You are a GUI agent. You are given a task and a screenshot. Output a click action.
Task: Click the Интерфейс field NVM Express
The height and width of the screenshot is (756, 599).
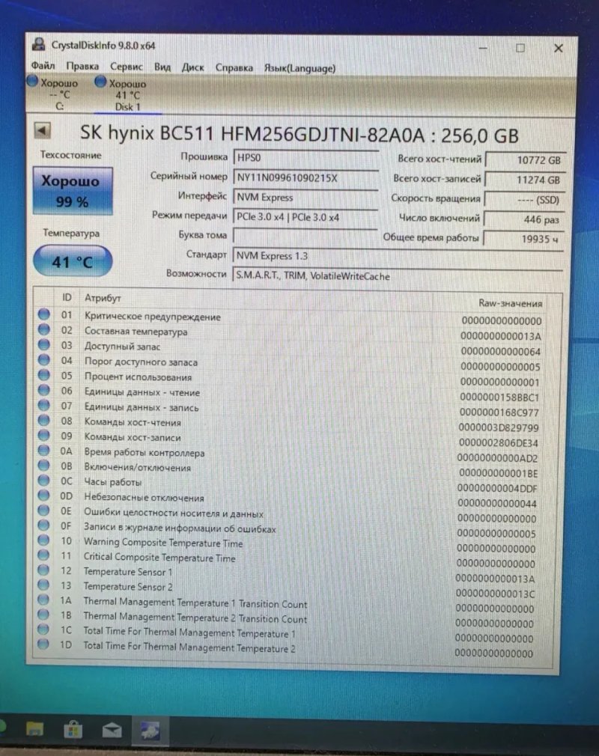tap(305, 197)
